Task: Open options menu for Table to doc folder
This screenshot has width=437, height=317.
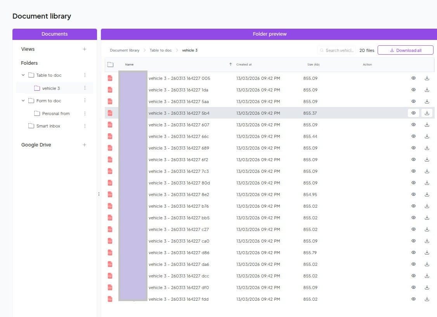Action: tap(85, 75)
